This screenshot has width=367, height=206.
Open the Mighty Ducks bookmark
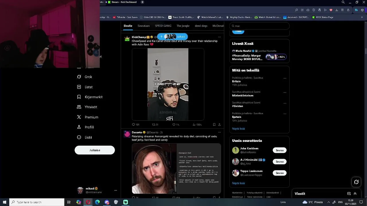point(239,17)
